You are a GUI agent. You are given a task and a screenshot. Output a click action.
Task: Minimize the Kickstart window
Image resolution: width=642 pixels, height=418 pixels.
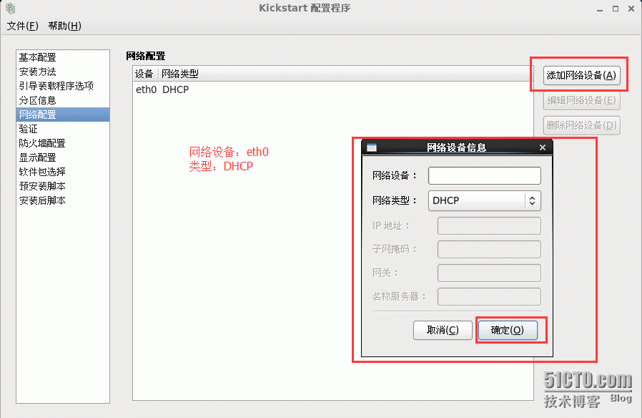(600, 9)
